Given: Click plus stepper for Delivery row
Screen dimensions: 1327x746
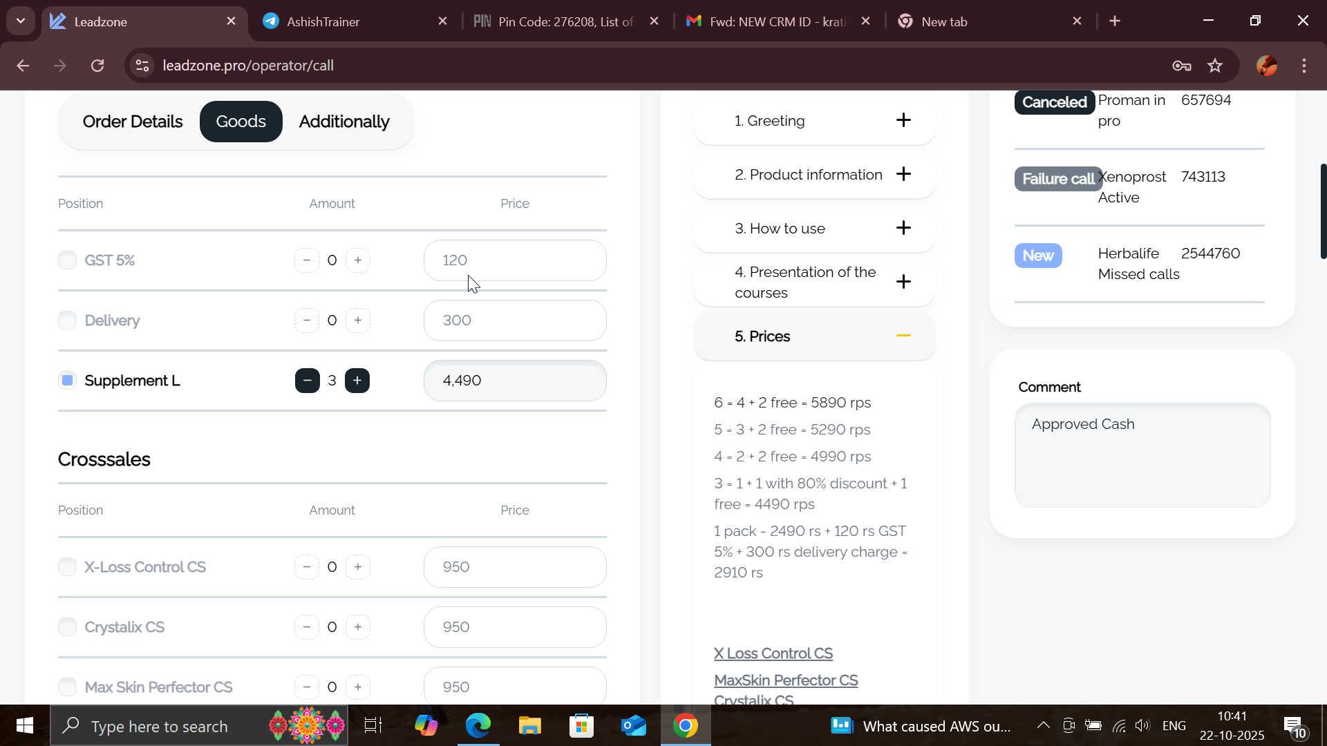Looking at the screenshot, I should 357,321.
